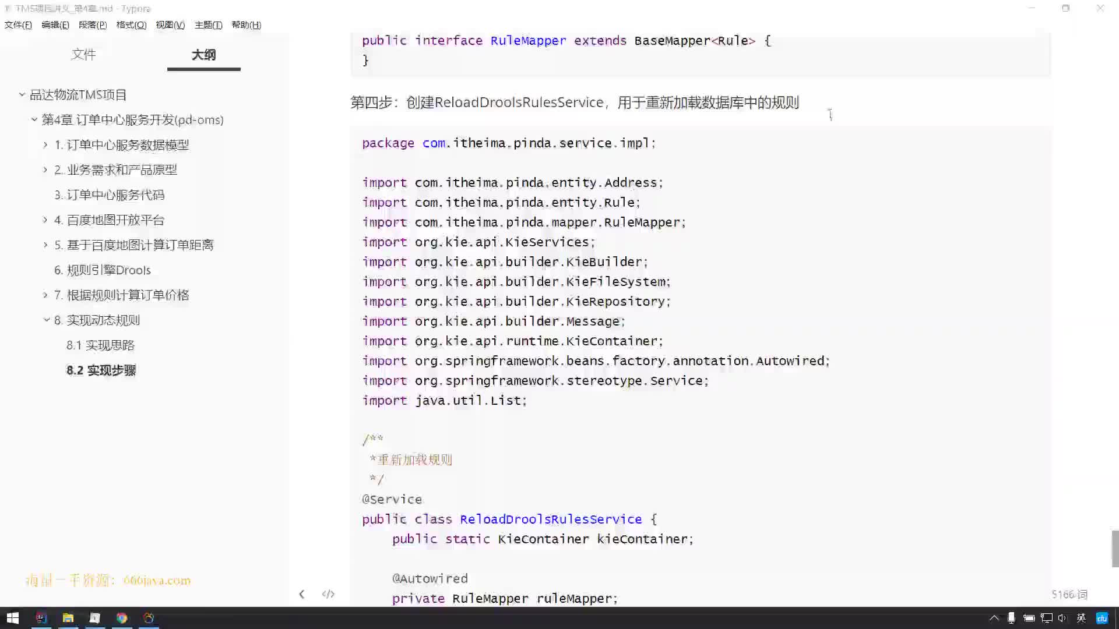Expand 4. 百度地图开放平台 section
Viewport: 1119px width, 629px height.
pyautogui.click(x=45, y=220)
